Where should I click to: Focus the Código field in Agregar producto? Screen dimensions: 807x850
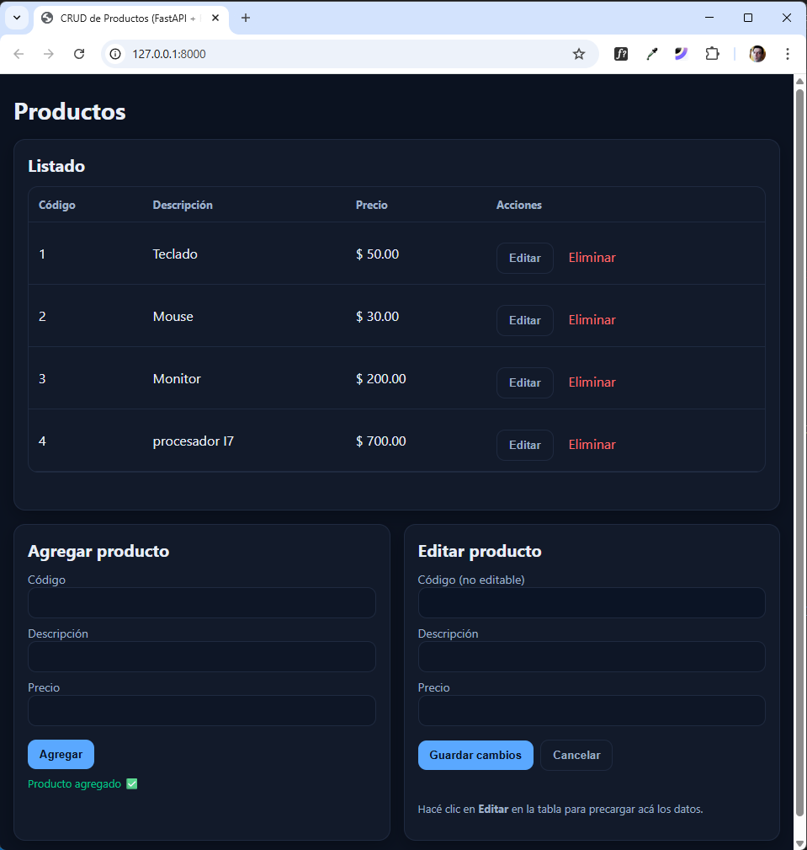(201, 603)
